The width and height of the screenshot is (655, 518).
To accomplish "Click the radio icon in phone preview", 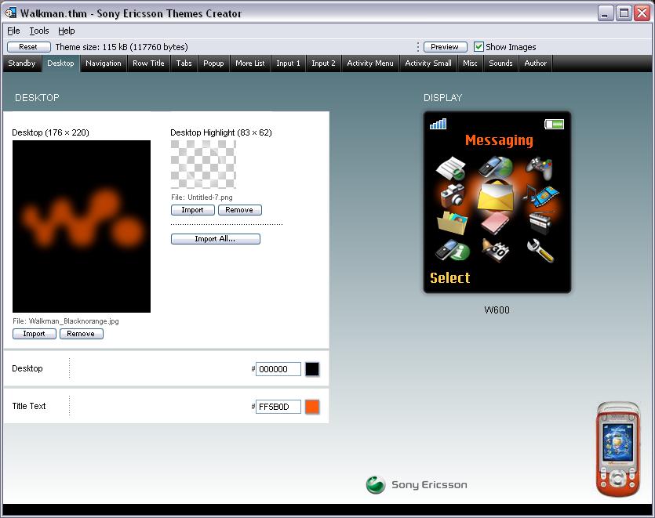I will (x=542, y=221).
